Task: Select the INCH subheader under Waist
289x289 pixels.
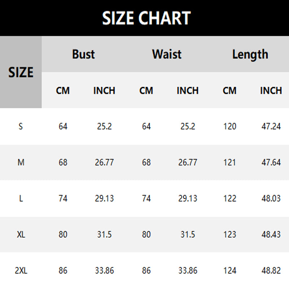Action: [187, 91]
